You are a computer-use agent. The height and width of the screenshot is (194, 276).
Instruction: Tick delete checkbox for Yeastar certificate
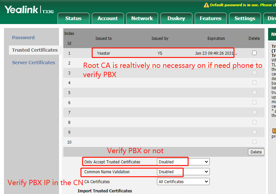(x=254, y=53)
